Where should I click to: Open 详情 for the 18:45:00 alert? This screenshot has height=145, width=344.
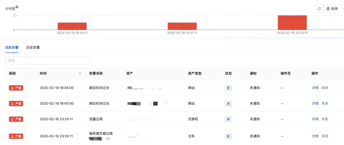[315, 88]
